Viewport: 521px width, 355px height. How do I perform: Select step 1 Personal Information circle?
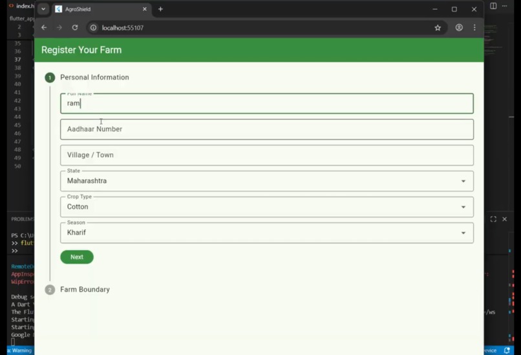coord(50,78)
